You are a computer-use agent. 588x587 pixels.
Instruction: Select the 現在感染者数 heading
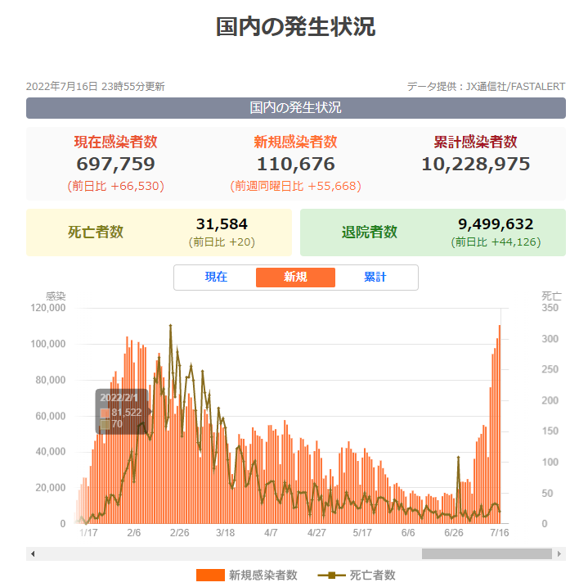pos(116,142)
